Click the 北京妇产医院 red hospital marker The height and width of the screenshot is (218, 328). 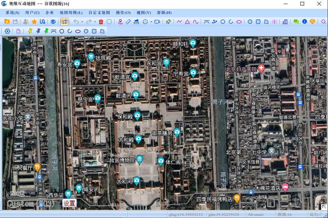(261, 69)
